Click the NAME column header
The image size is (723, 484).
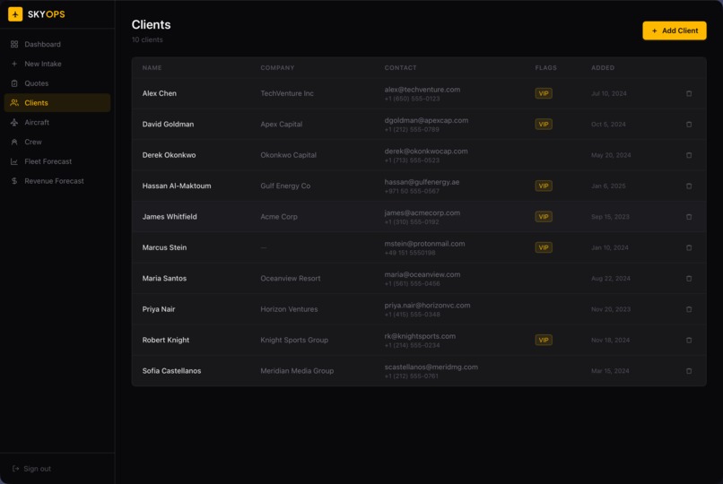tap(152, 68)
